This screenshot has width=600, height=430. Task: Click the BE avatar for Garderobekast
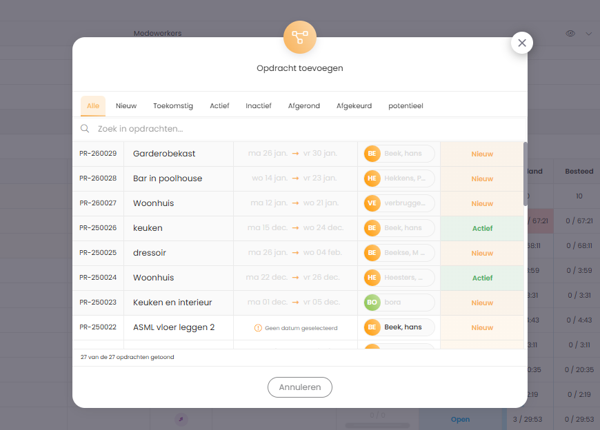[372, 154]
